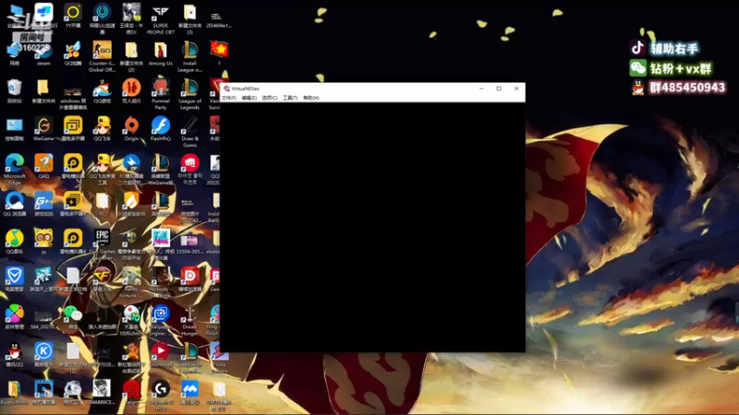This screenshot has width=739, height=415.
Task: Select the 双人成行 desktop shortcut
Action: pyautogui.click(x=131, y=91)
